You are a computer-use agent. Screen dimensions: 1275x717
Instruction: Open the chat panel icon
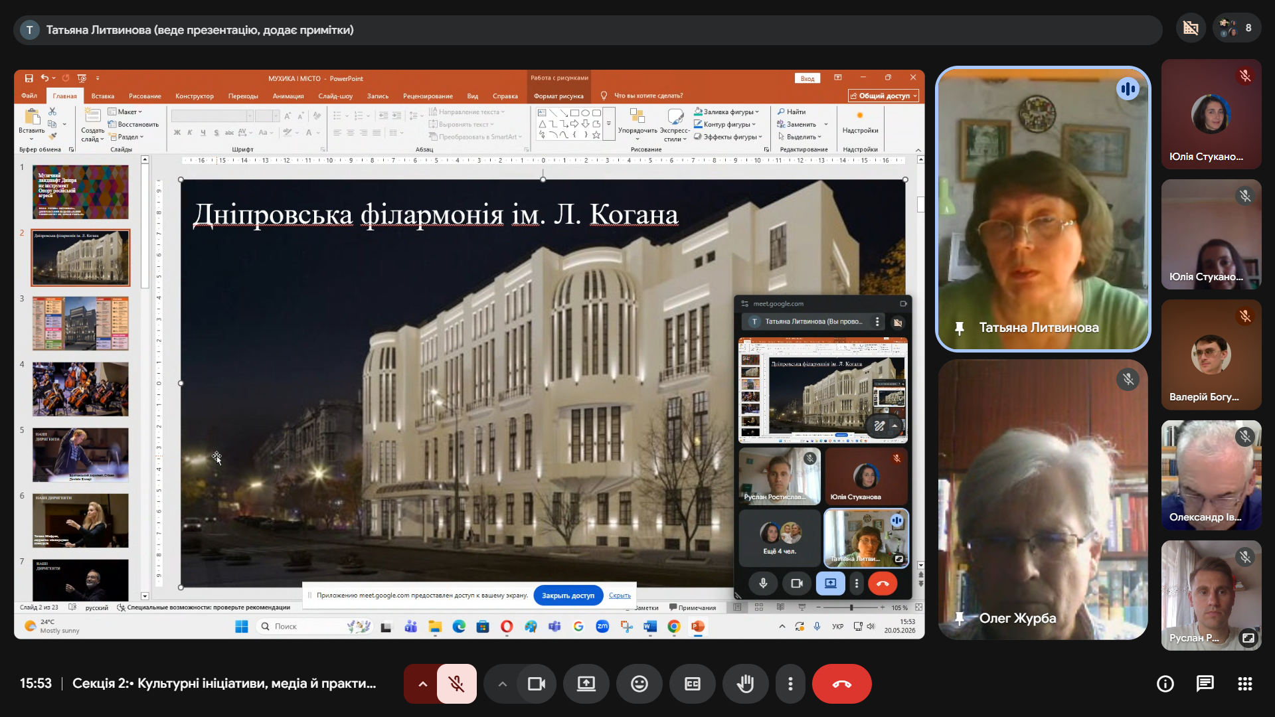click(x=1205, y=684)
